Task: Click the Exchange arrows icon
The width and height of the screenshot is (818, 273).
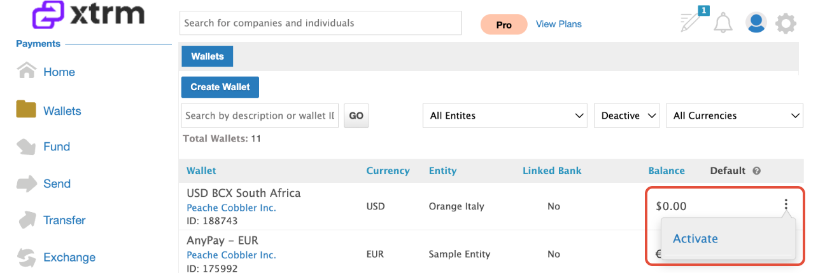Action: tap(26, 257)
